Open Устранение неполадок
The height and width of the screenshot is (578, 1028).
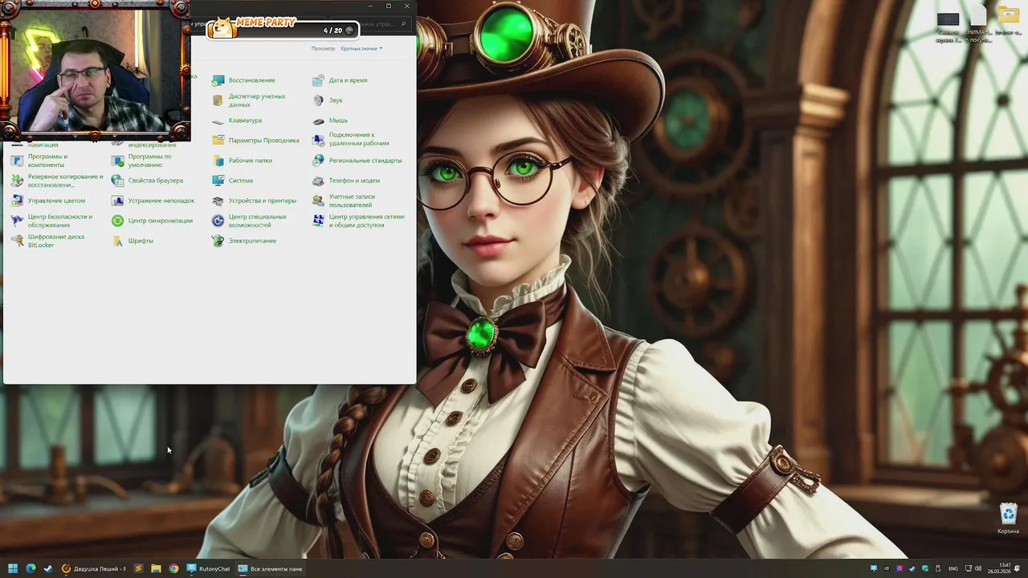click(x=153, y=201)
